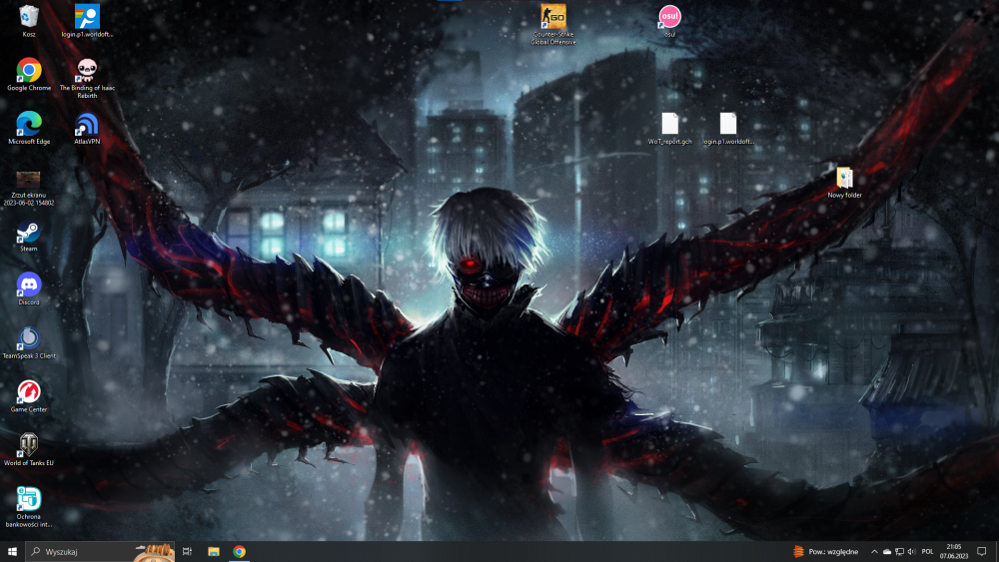Open the POL language input switcher
Viewport: 999px width, 562px height.
[928, 552]
